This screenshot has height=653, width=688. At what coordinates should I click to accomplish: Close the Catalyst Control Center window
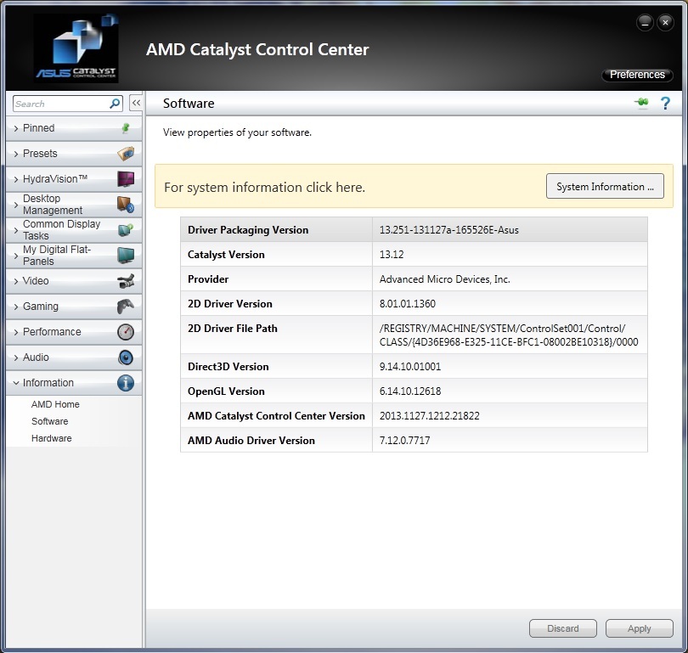[665, 22]
